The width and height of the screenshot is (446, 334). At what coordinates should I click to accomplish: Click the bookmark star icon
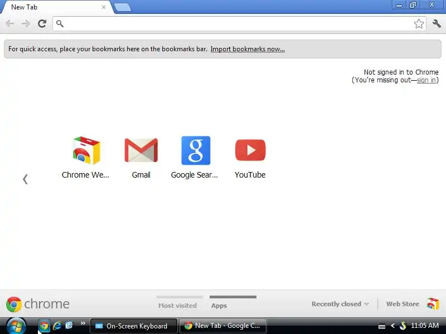[419, 24]
